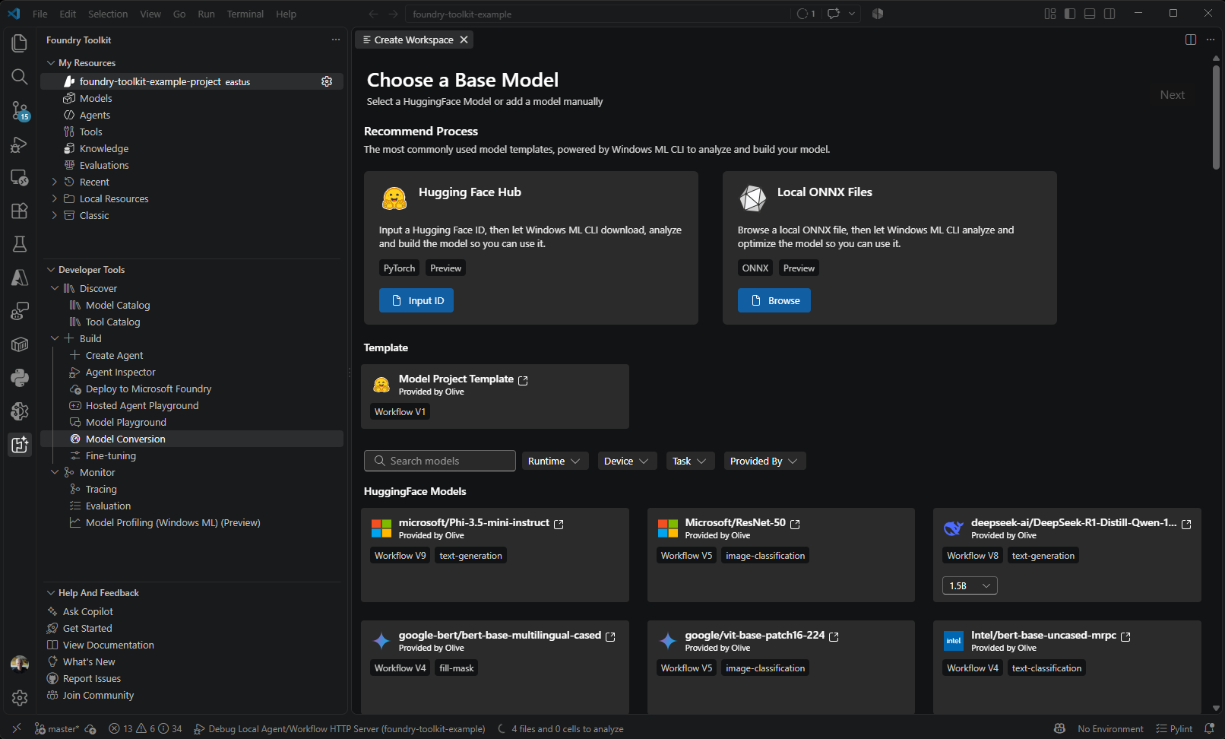
Task: Select Model Catalog under Discover
Action: [118, 305]
